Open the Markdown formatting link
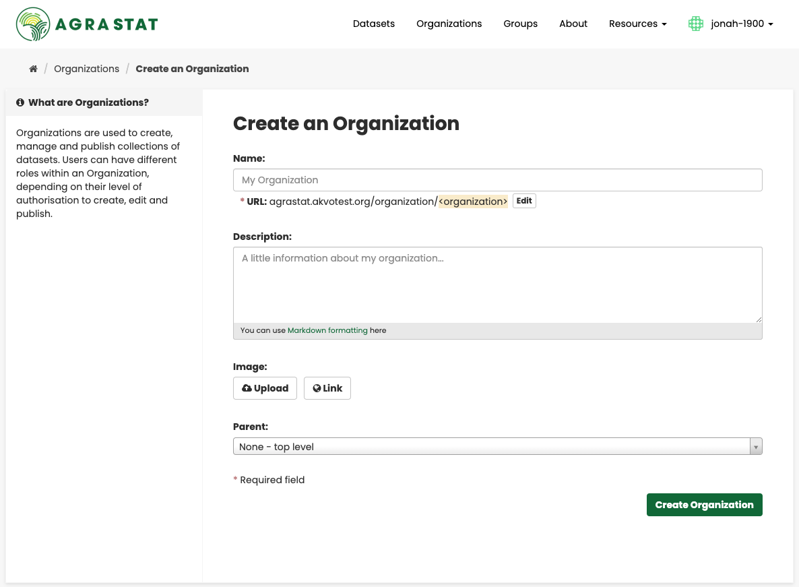799x587 pixels. 327,330
